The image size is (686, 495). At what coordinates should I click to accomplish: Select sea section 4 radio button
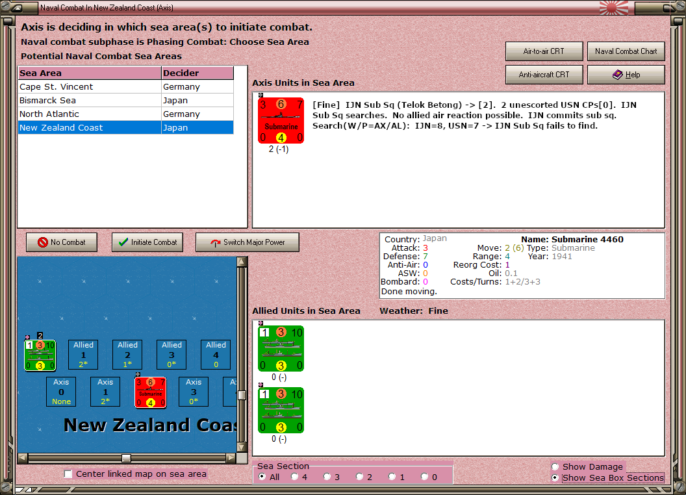click(294, 477)
